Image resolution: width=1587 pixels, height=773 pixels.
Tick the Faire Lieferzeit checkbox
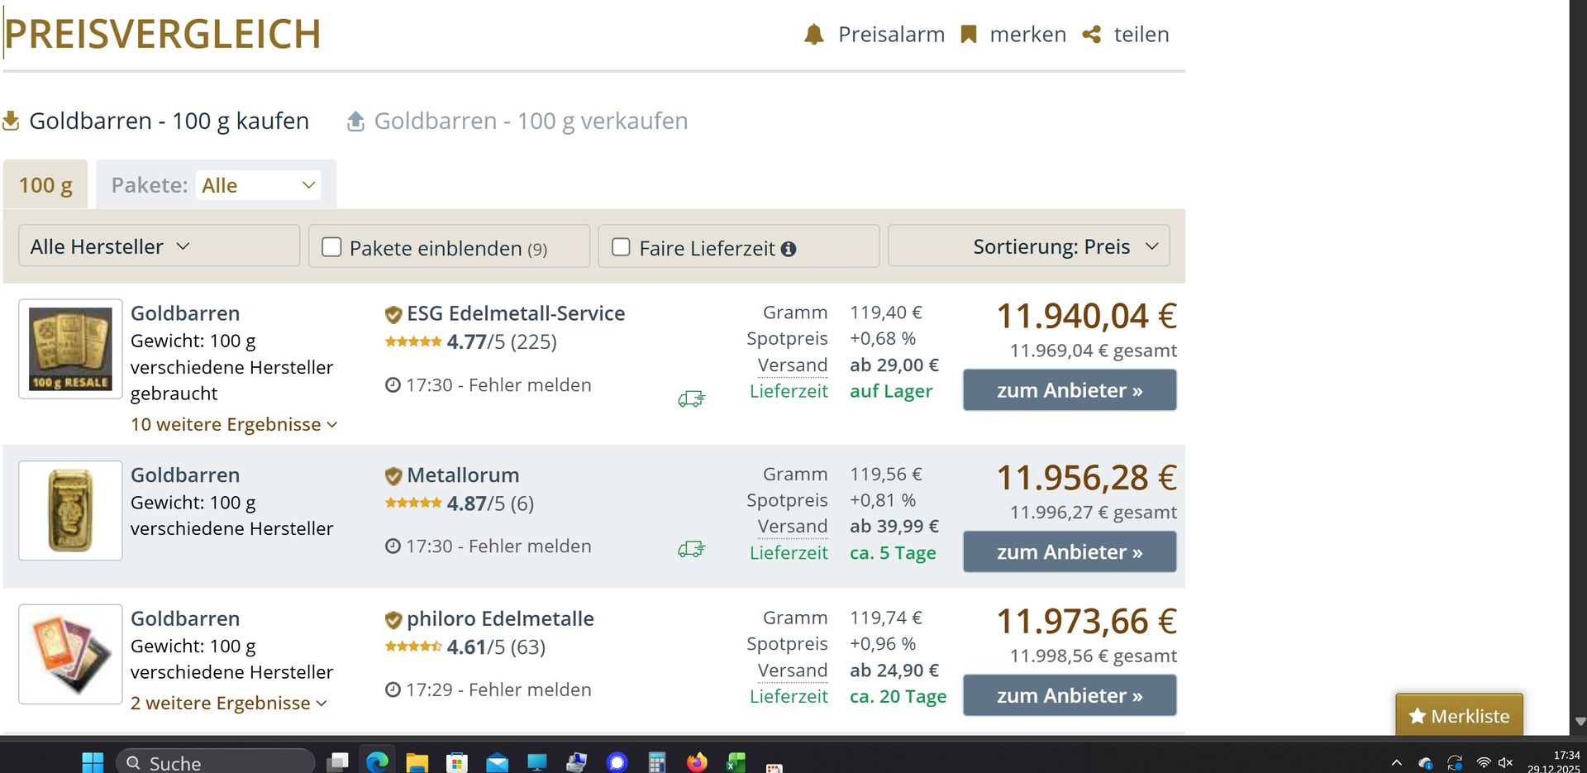click(x=621, y=247)
